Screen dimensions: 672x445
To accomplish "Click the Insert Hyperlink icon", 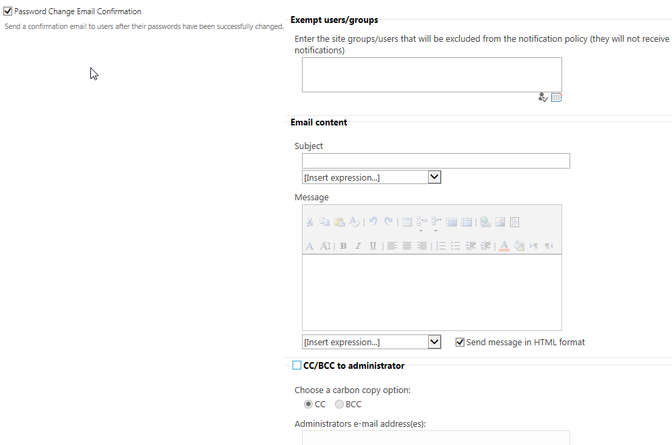I will tap(485, 222).
